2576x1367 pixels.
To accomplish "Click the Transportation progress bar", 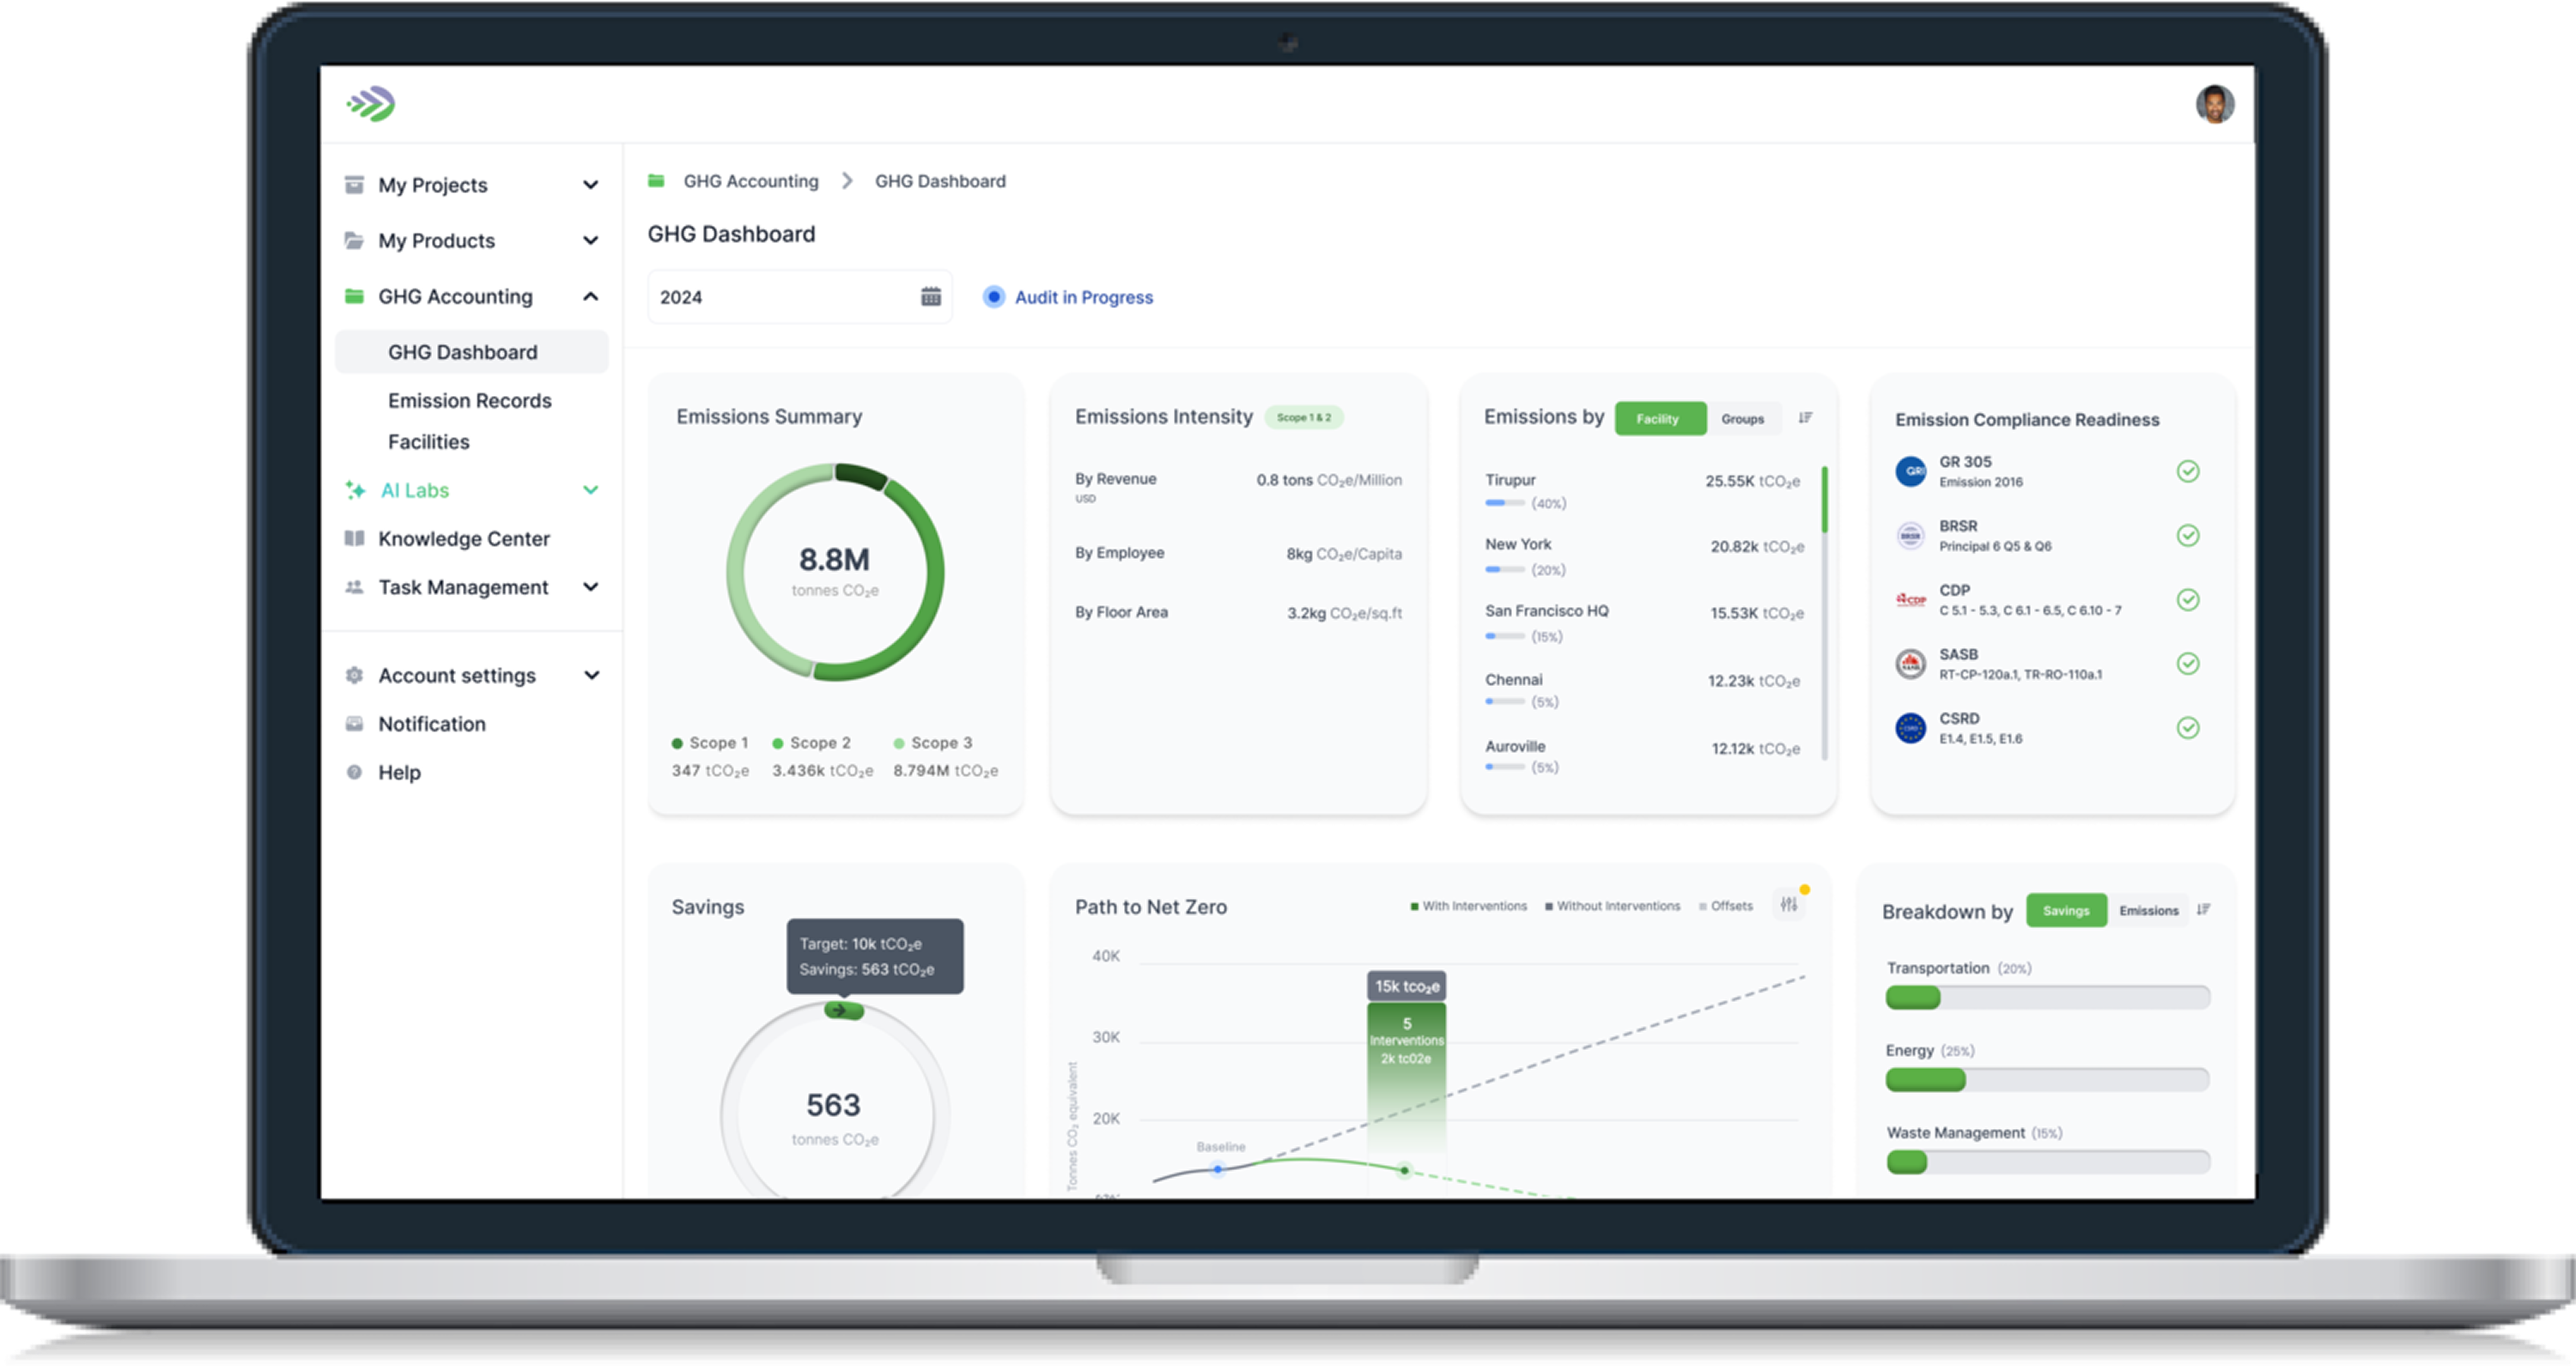I will click(x=2047, y=997).
